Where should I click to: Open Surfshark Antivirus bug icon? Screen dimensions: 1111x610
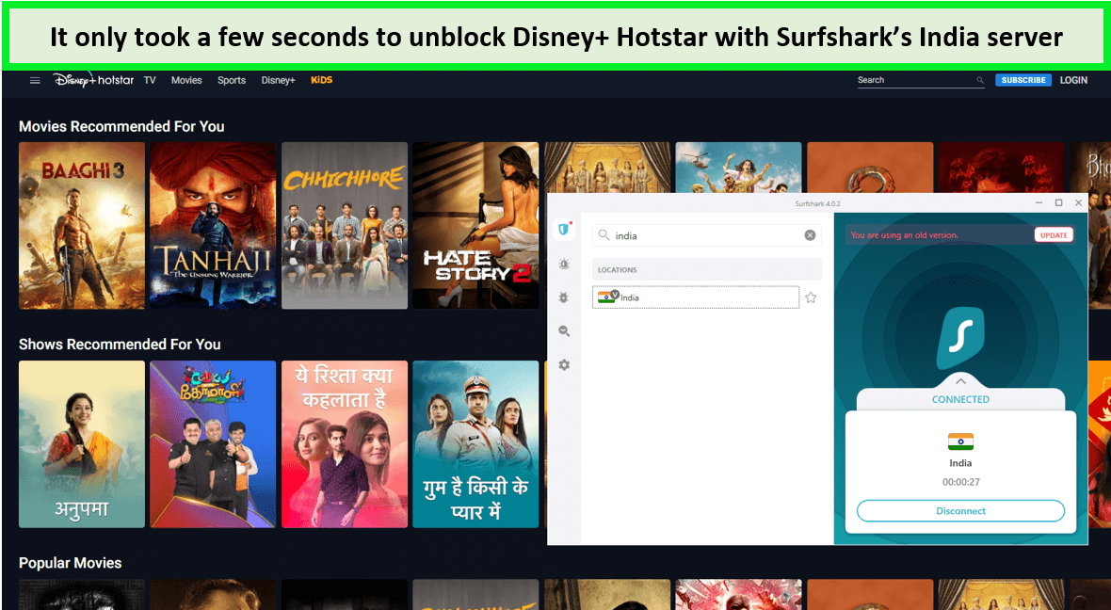point(564,297)
